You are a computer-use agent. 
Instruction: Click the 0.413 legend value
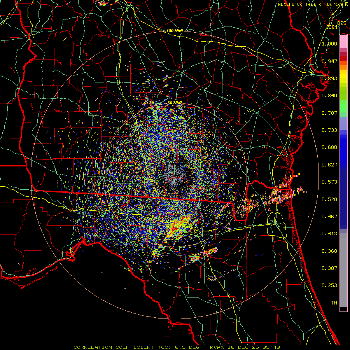click(x=329, y=234)
